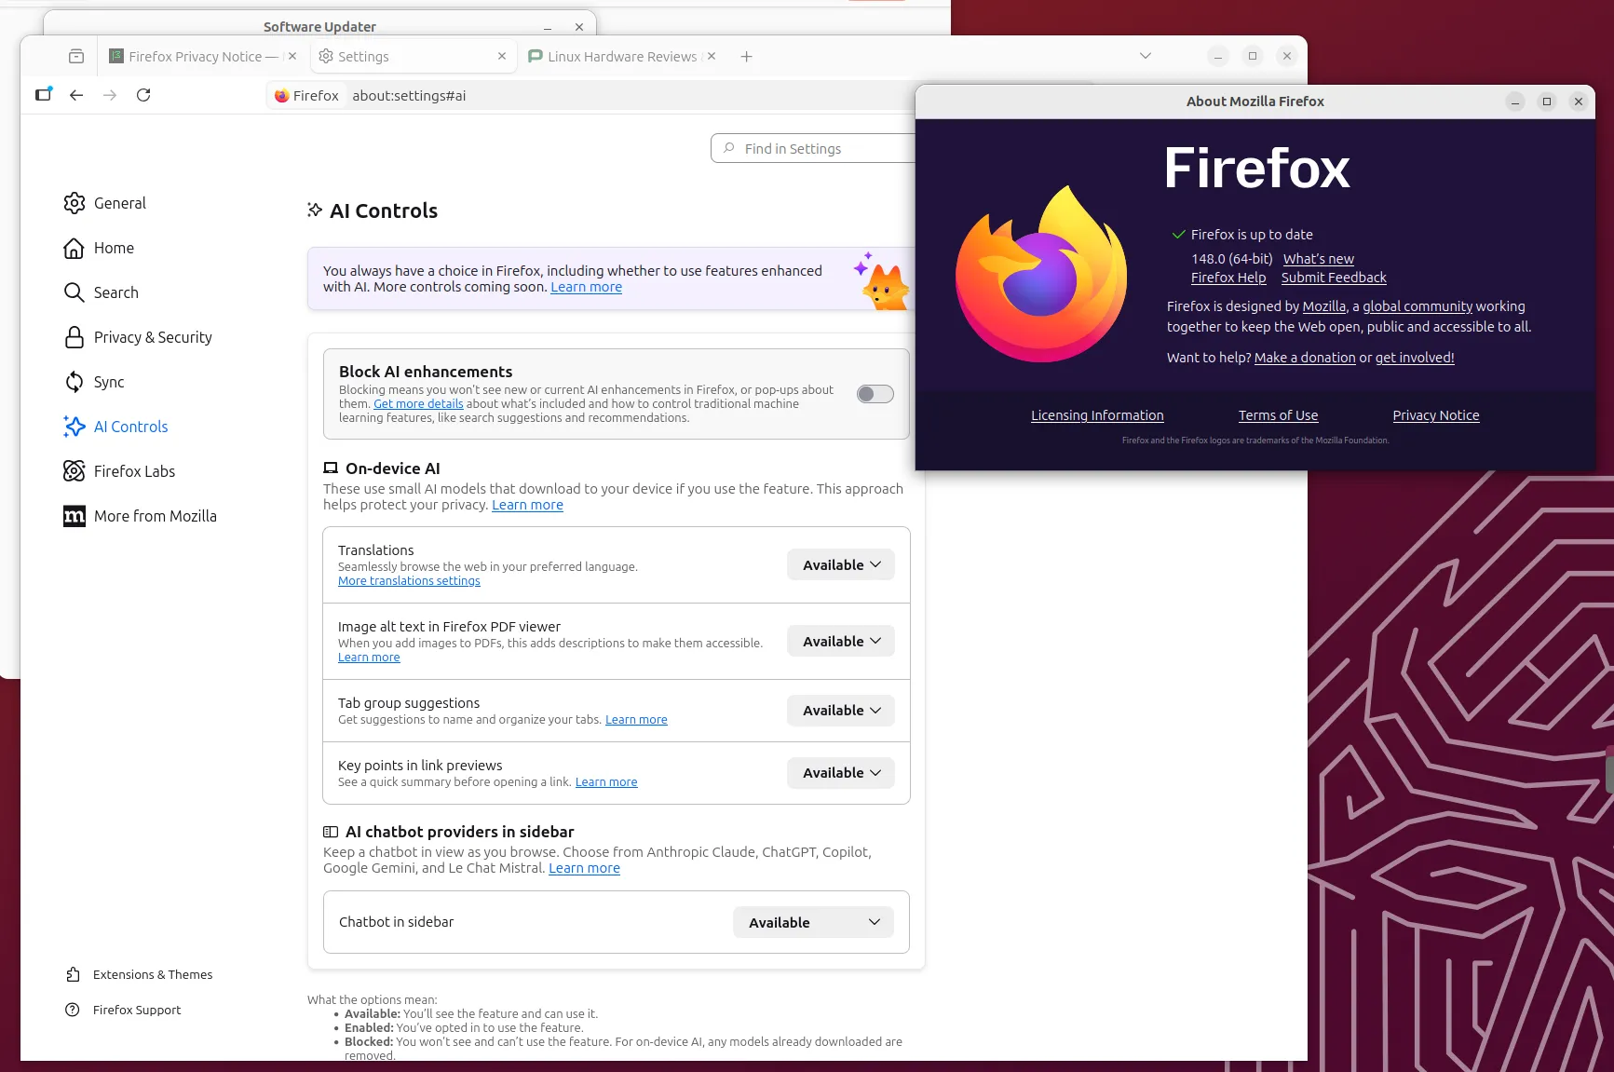The image size is (1614, 1072).
Task: Navigate back using the back arrow
Action: (x=76, y=95)
